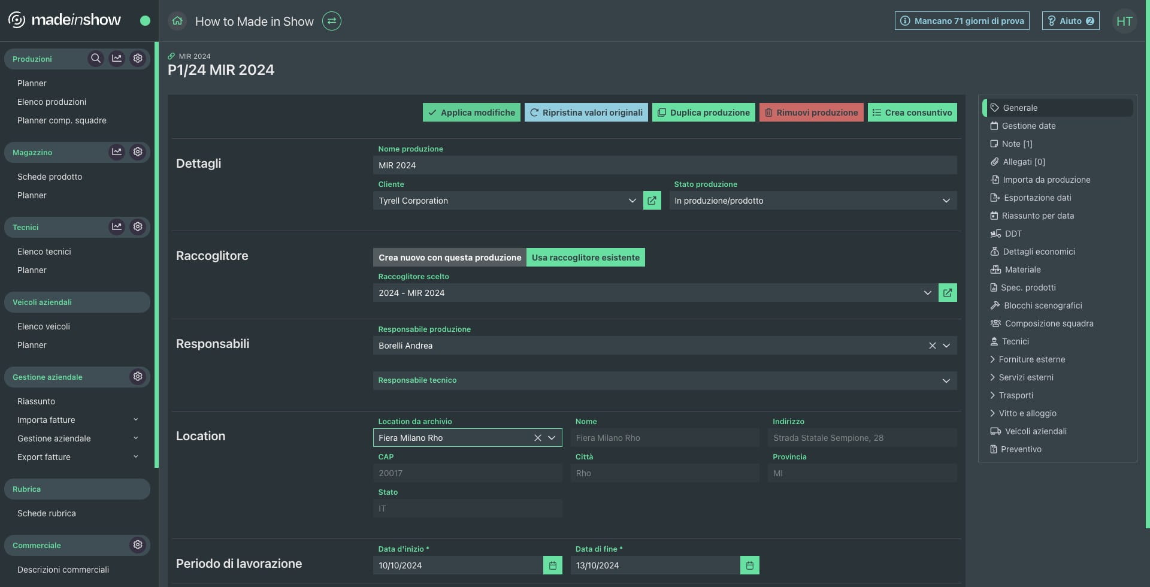
Task: Open the Note [1] section
Action: (1011, 144)
